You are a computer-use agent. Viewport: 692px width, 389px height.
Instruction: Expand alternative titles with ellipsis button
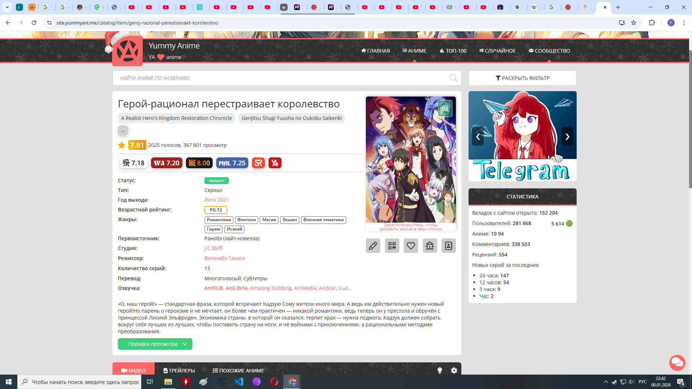point(123,130)
